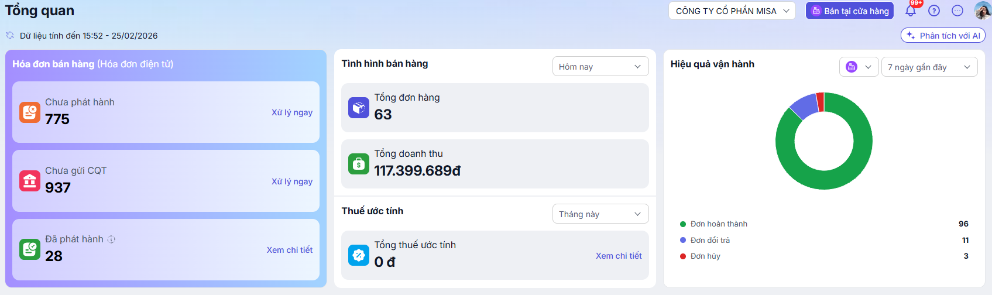Click the Dữ liệu tính đến timestamp text
Screen dimensions: 992x295
(88, 36)
